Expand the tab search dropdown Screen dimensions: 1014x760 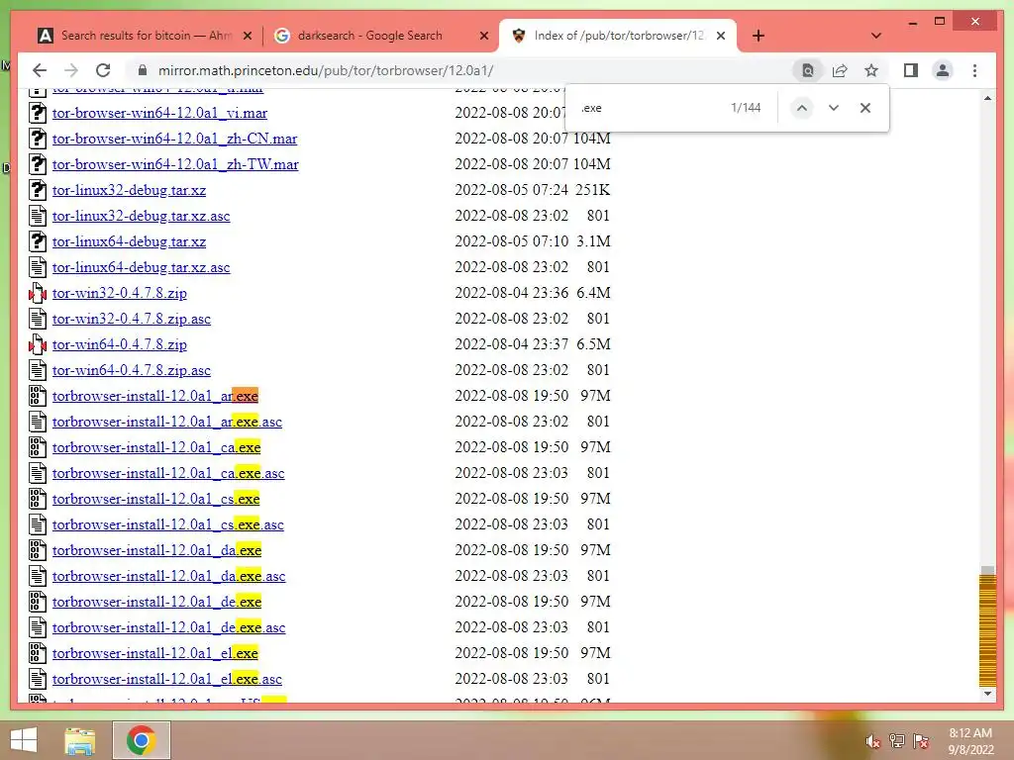pos(876,36)
